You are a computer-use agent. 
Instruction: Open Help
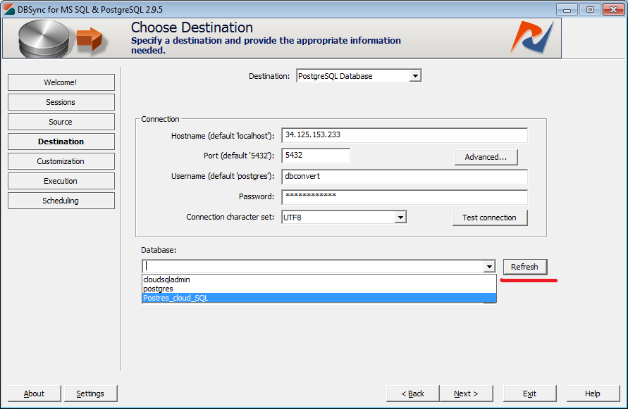[x=593, y=394]
